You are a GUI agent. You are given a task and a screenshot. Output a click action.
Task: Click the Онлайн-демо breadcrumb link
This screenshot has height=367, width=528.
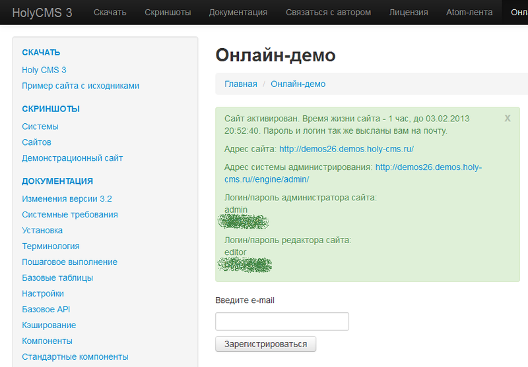(298, 84)
